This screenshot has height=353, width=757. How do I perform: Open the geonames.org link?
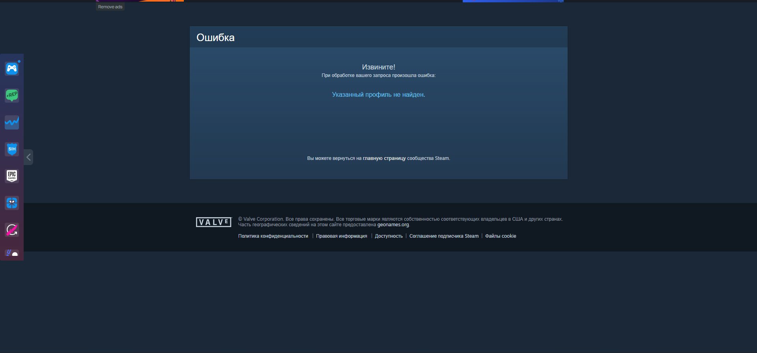[393, 225]
